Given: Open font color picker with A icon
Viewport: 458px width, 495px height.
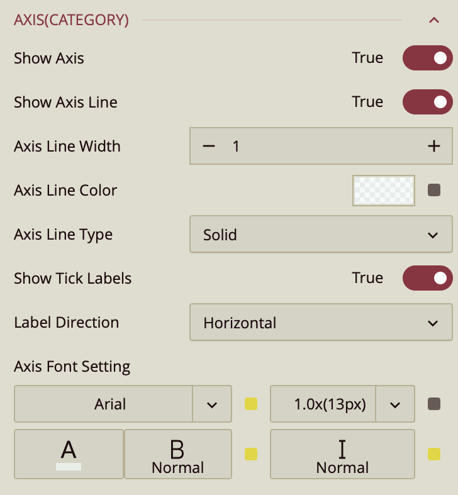Looking at the screenshot, I should point(69,454).
